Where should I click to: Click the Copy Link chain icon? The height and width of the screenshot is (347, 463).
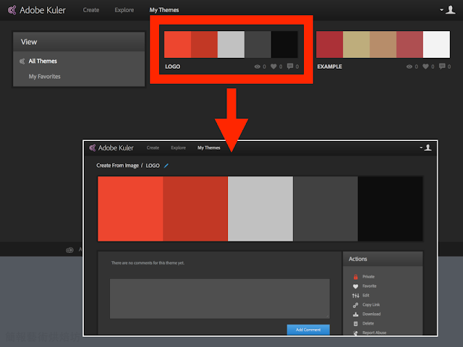pos(355,305)
